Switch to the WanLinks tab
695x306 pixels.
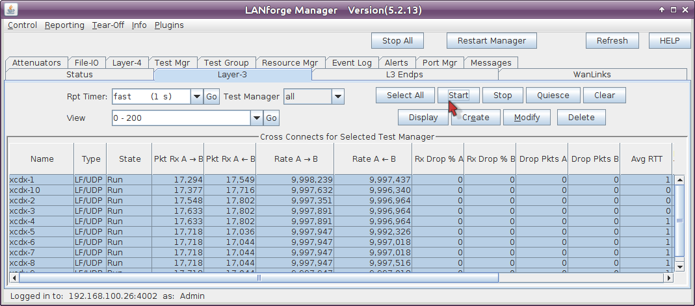pyautogui.click(x=592, y=75)
